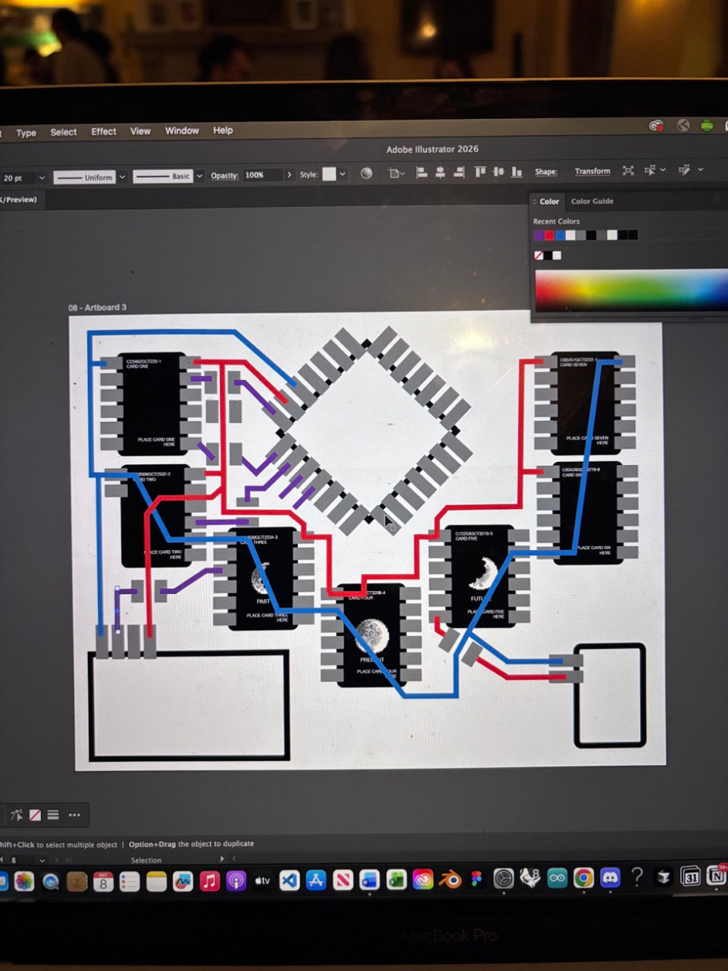The height and width of the screenshot is (971, 728).
Task: Pick the purple swatch in Recent Colors
Action: (538, 236)
